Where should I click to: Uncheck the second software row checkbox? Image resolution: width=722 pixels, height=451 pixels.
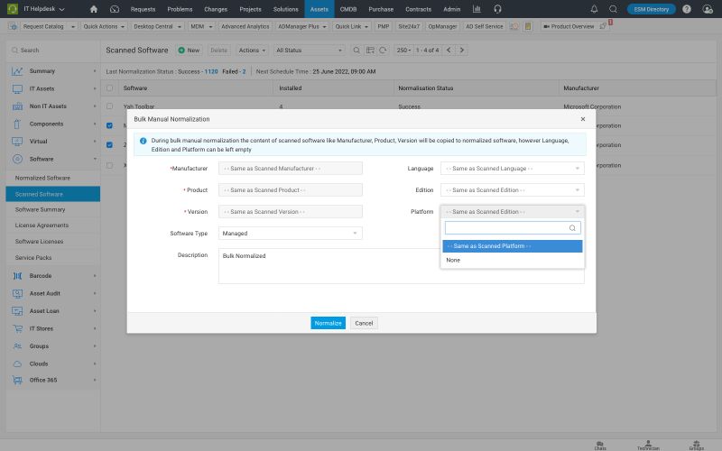click(x=109, y=125)
